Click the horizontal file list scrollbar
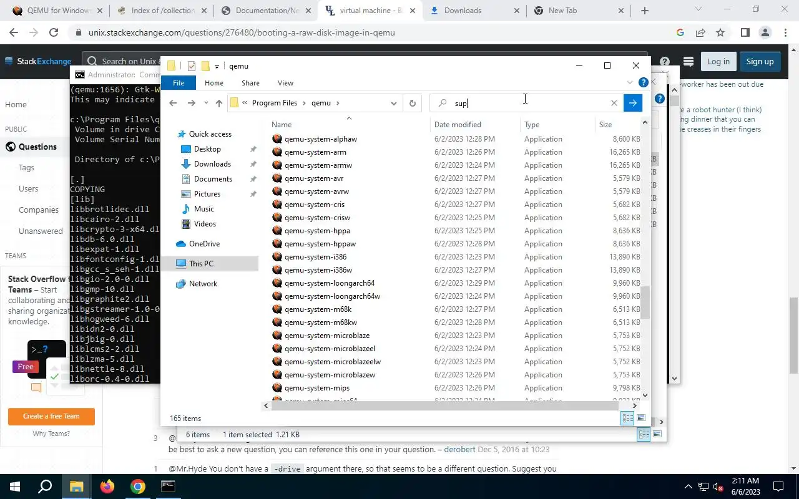 (x=444, y=405)
